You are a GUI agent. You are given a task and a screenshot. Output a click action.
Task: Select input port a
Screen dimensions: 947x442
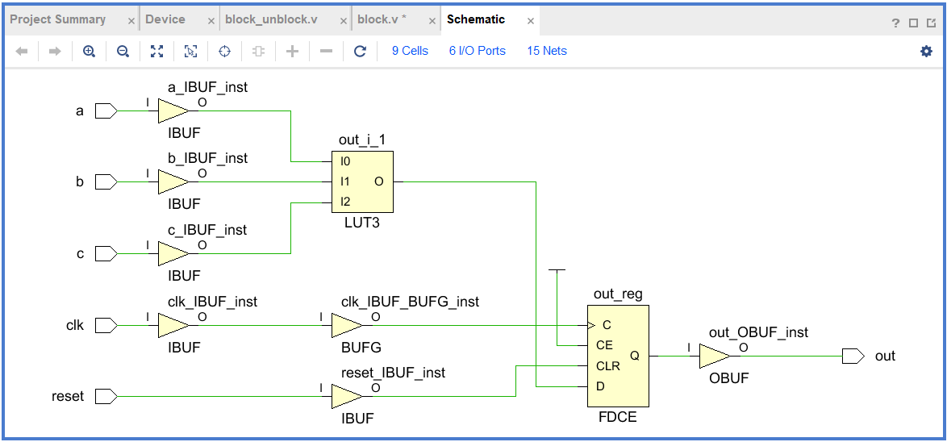[x=106, y=111]
